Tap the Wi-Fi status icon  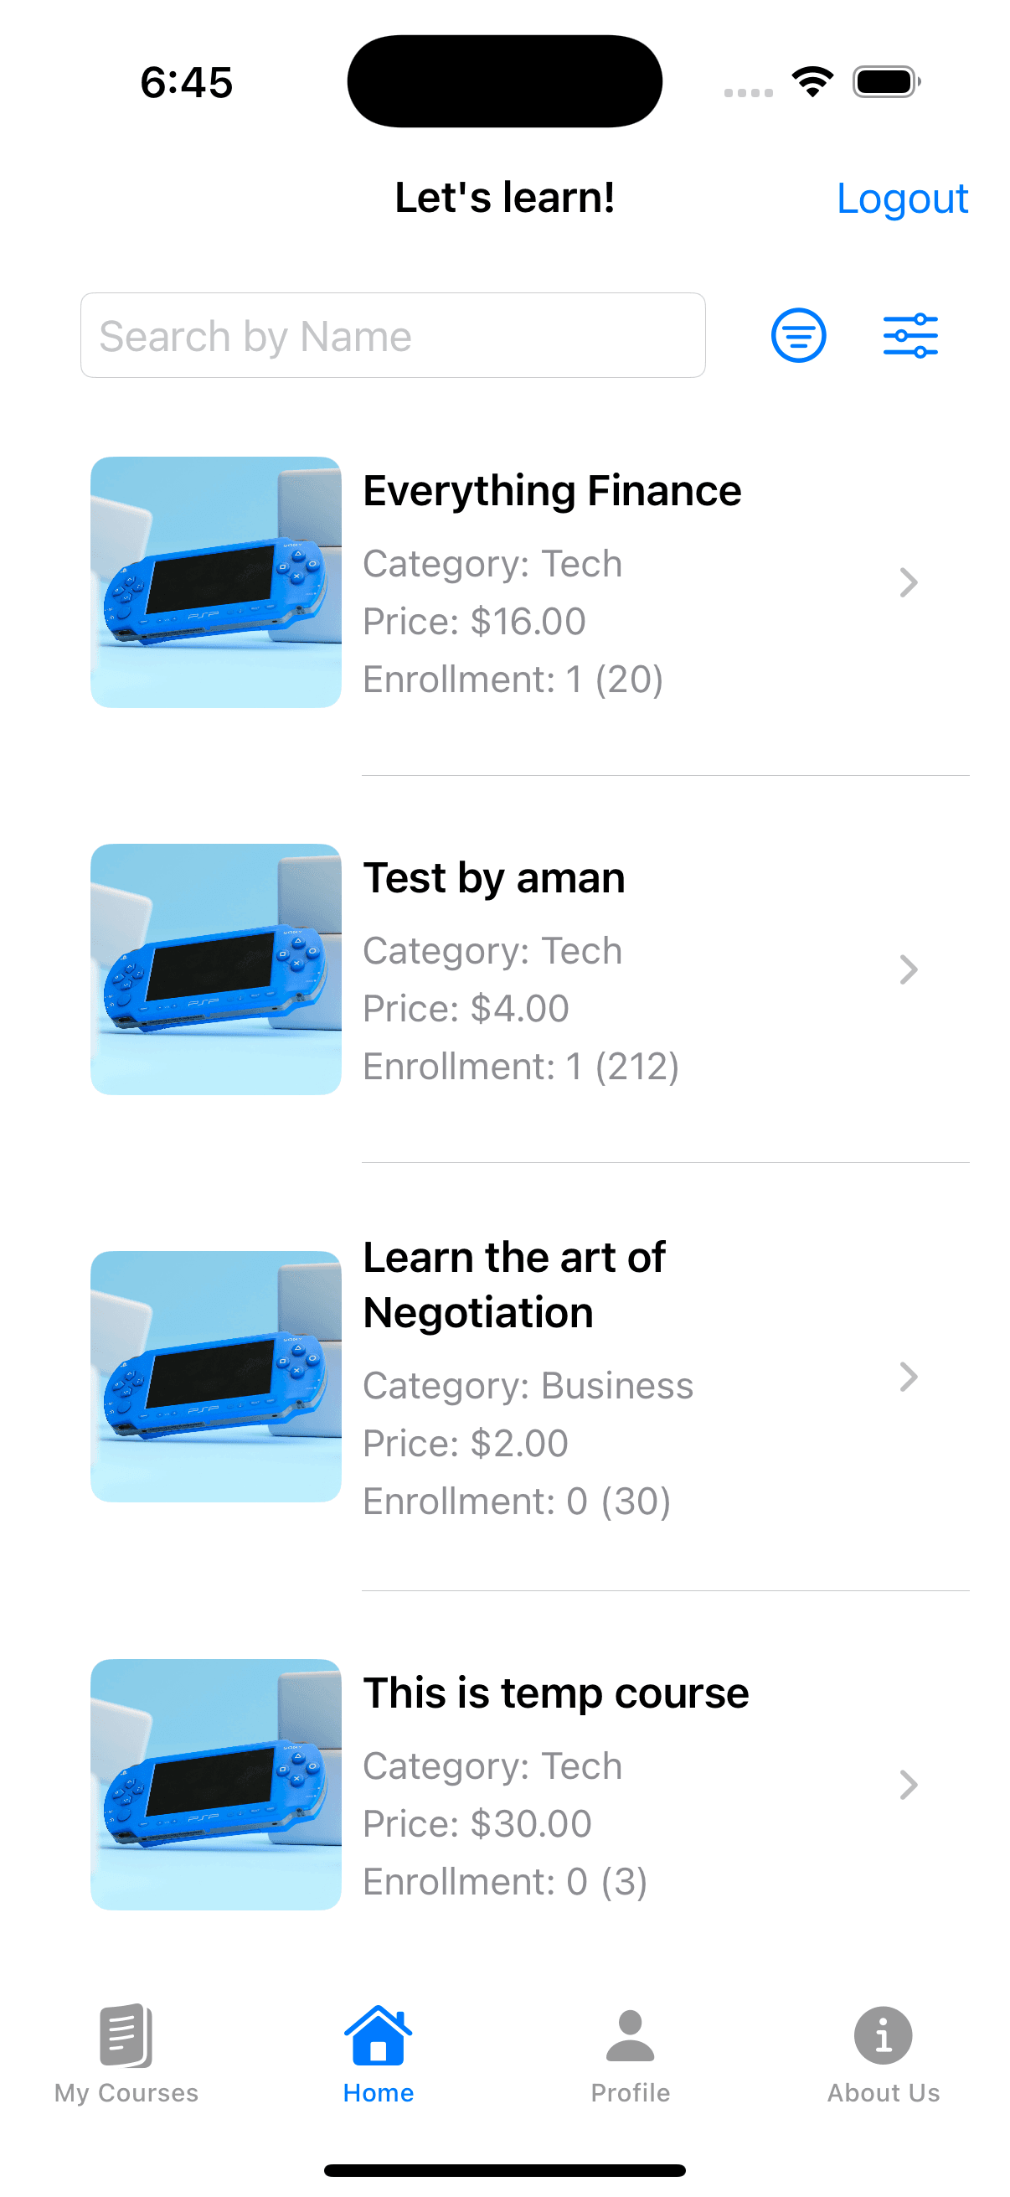[812, 82]
